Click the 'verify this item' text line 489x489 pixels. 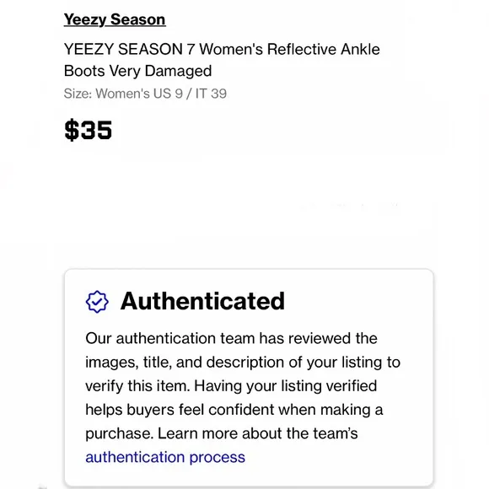[x=231, y=386]
